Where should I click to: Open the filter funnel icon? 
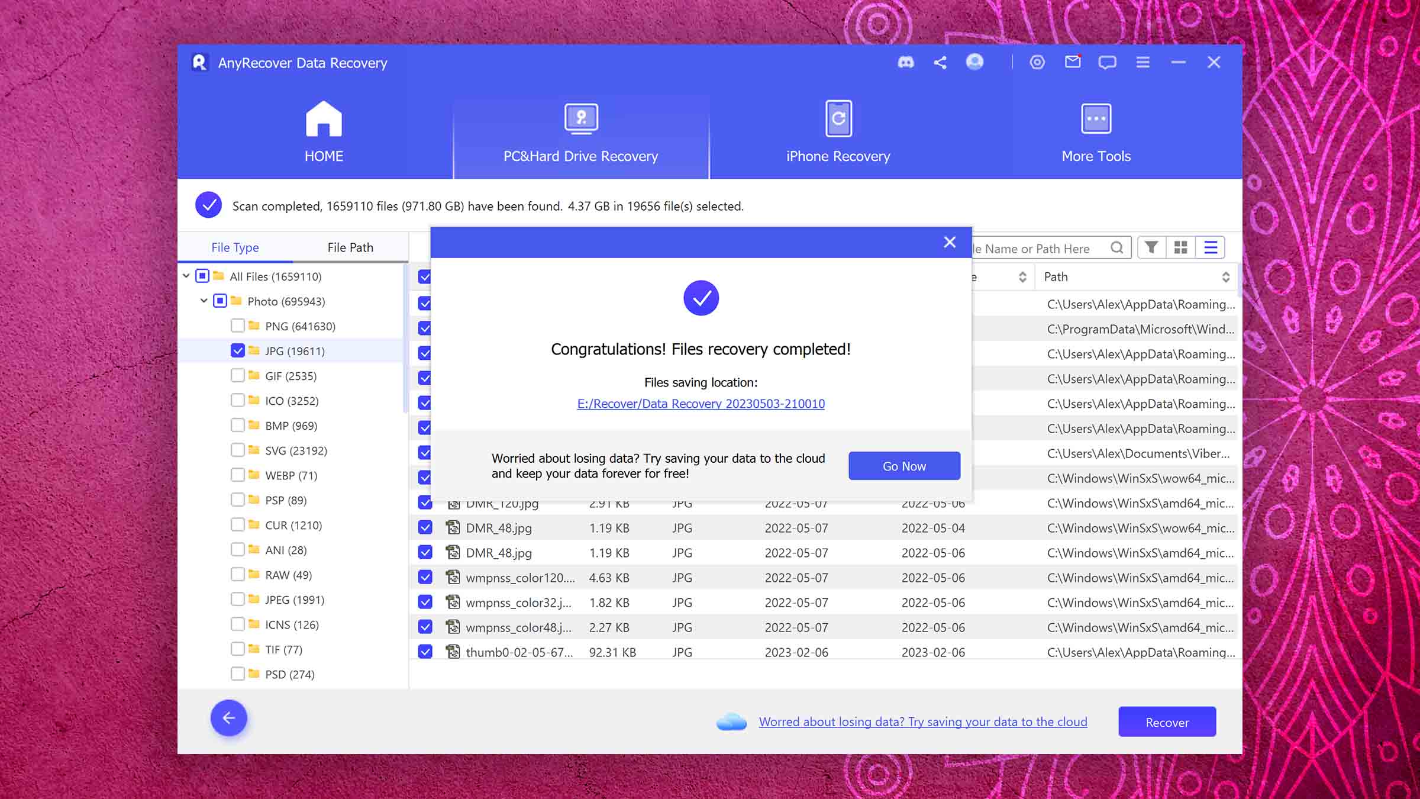[1151, 247]
